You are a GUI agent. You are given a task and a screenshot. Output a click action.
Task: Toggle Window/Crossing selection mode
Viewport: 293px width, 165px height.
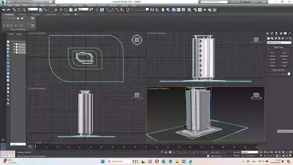(x=55, y=10)
